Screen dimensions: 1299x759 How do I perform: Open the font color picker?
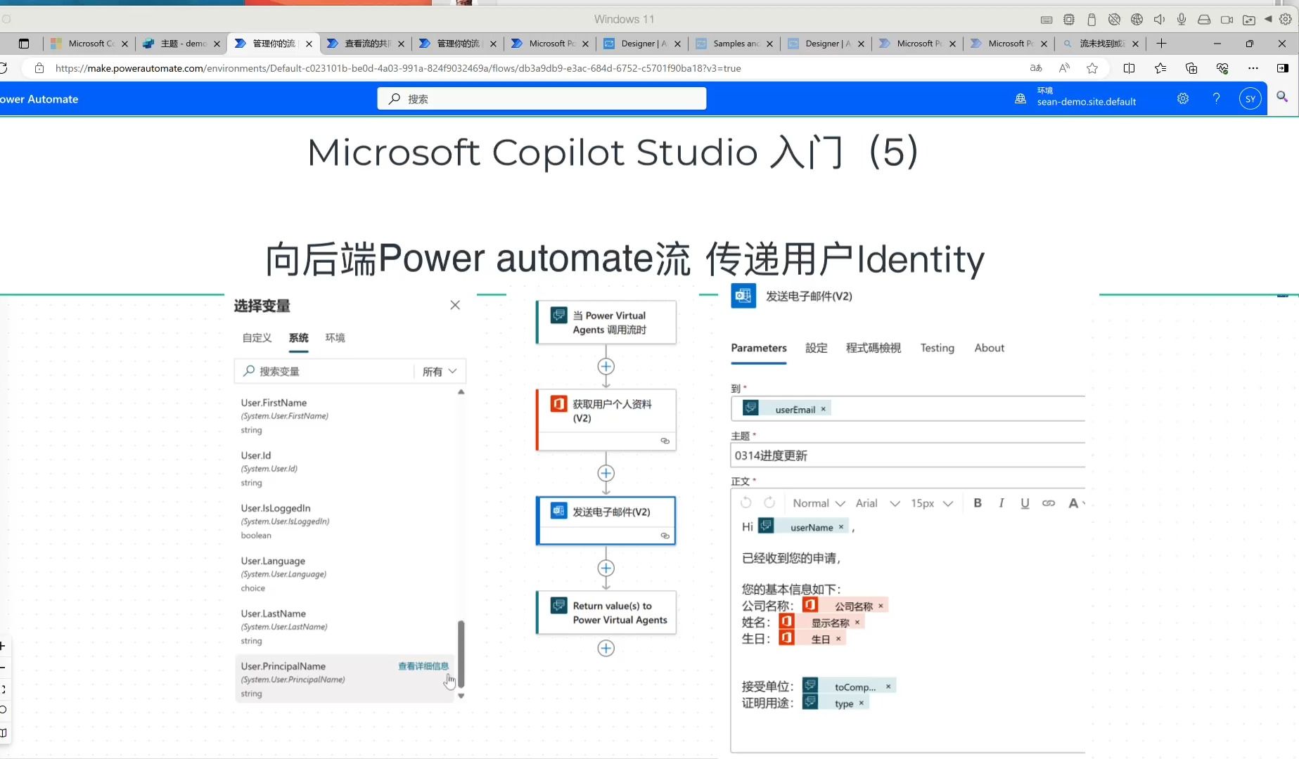[1076, 503]
